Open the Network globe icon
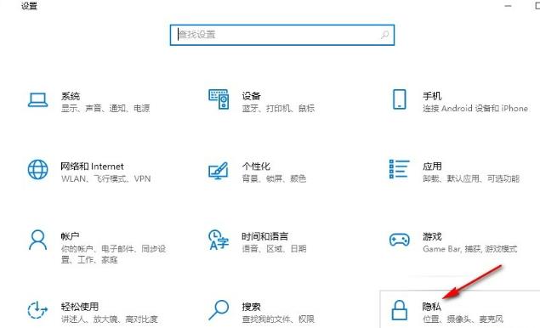 (38, 169)
